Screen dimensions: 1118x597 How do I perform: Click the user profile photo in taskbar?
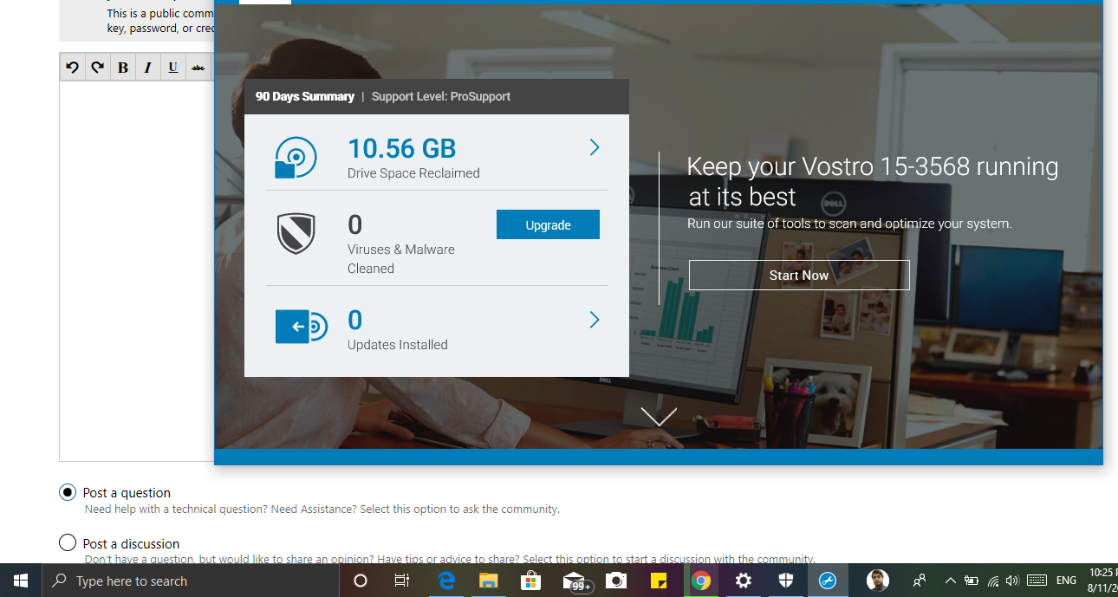(x=878, y=581)
